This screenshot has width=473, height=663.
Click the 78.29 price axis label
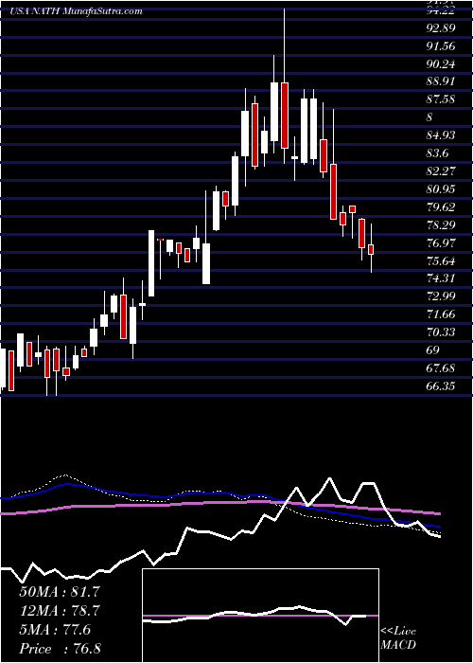441,225
